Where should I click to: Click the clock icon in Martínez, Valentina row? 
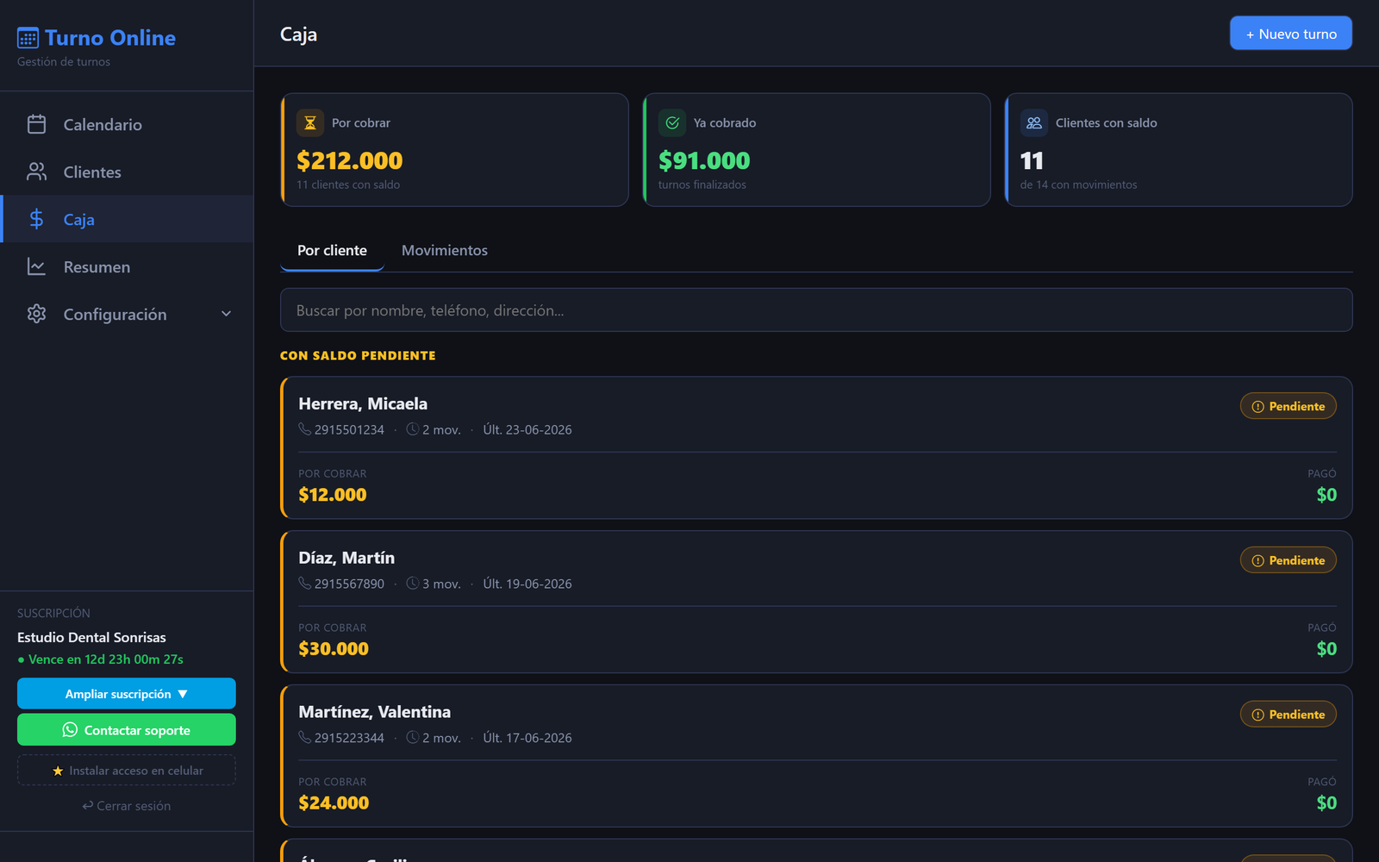413,738
